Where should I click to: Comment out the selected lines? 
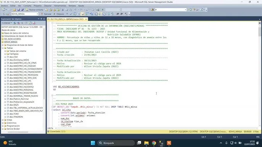point(108,14)
